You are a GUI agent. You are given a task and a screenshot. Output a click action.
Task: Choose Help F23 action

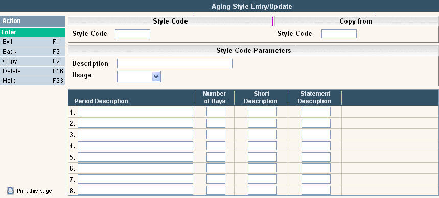[x=33, y=81]
